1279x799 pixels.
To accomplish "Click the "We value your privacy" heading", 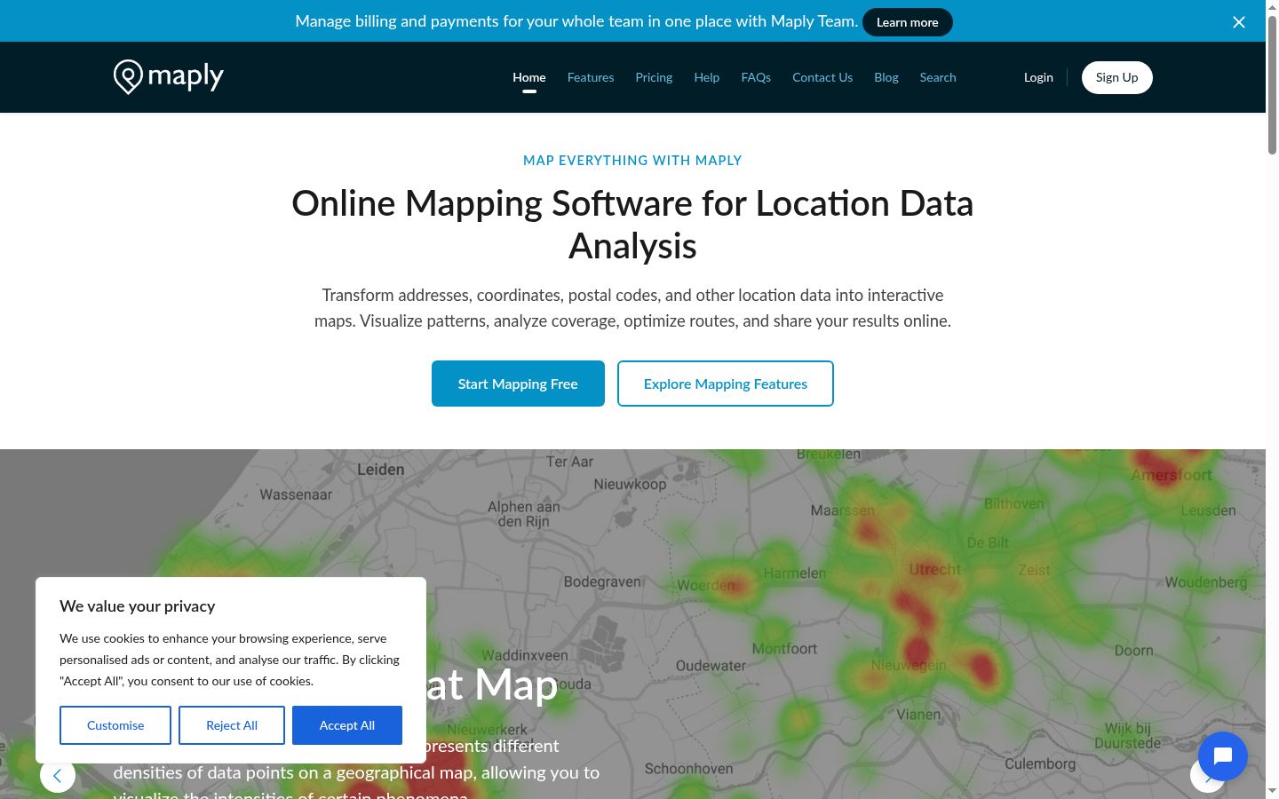I will tap(138, 606).
